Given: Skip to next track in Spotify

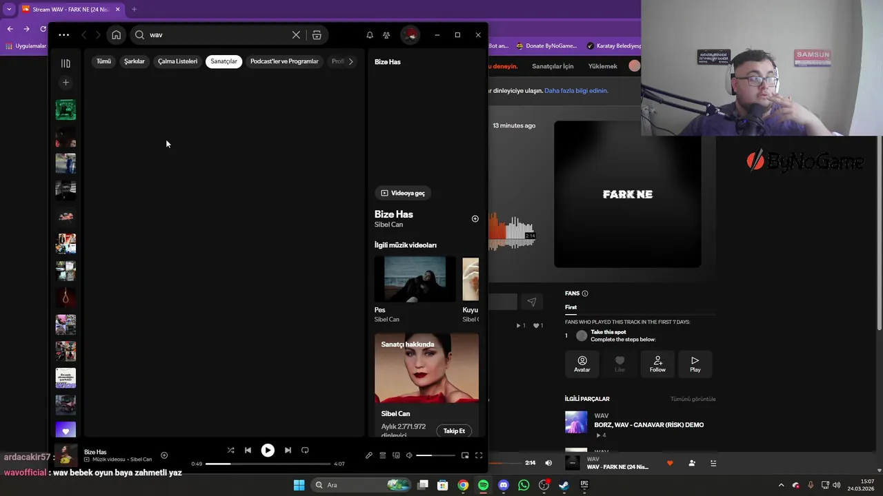Looking at the screenshot, I should click(288, 451).
